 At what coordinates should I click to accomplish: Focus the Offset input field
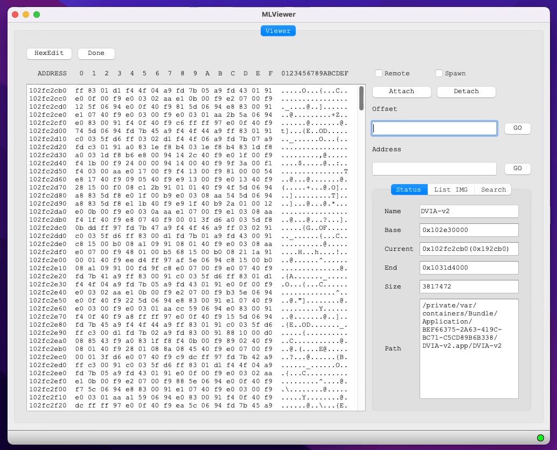click(434, 128)
